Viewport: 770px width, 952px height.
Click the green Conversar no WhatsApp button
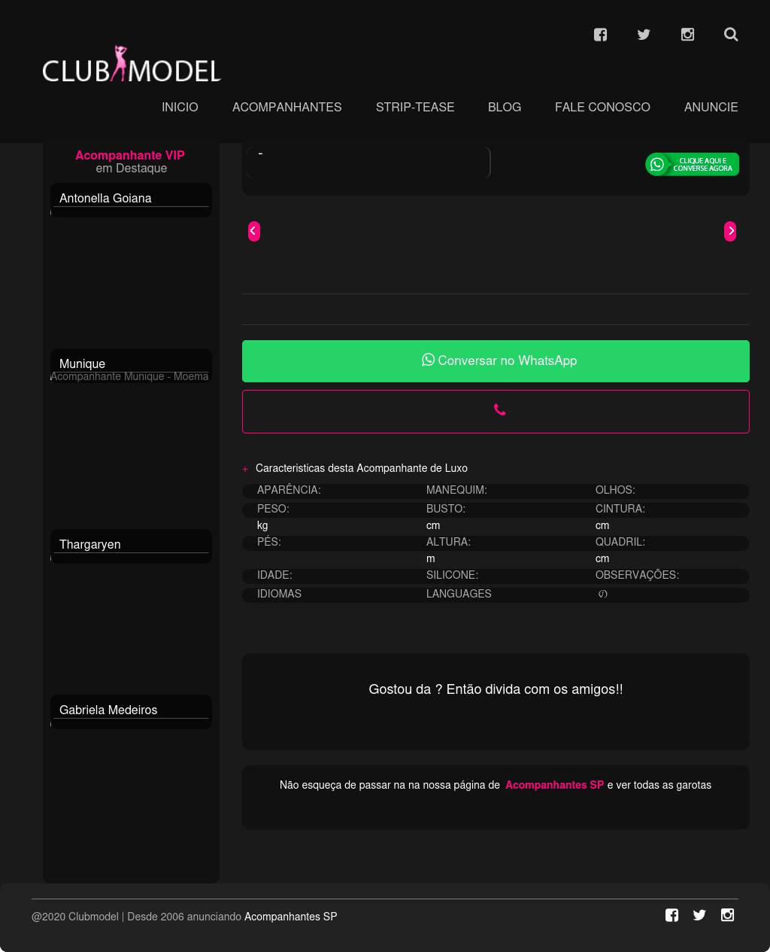coord(496,361)
